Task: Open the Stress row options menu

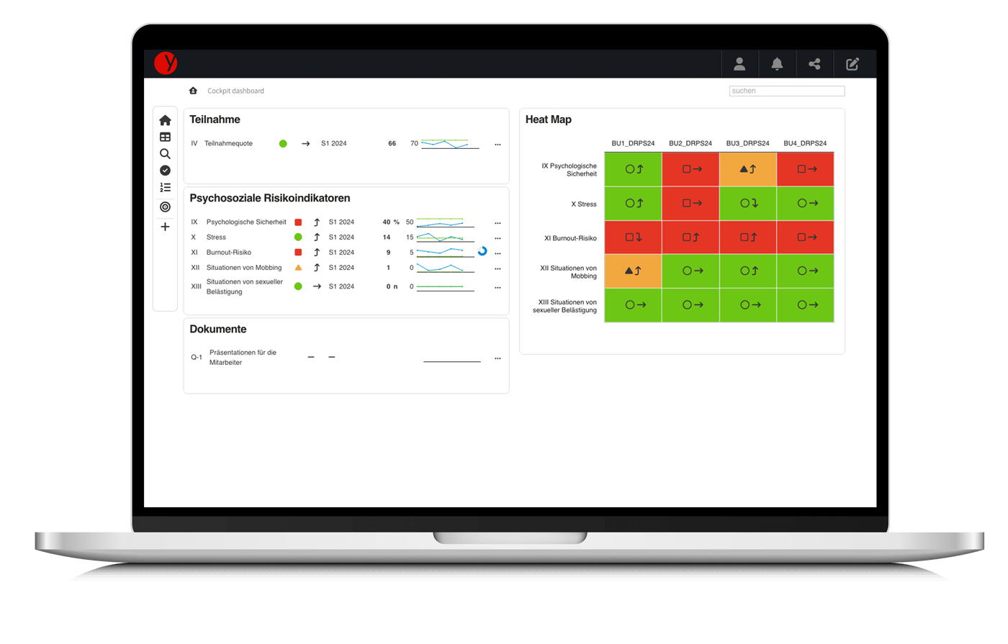Action: (x=498, y=238)
